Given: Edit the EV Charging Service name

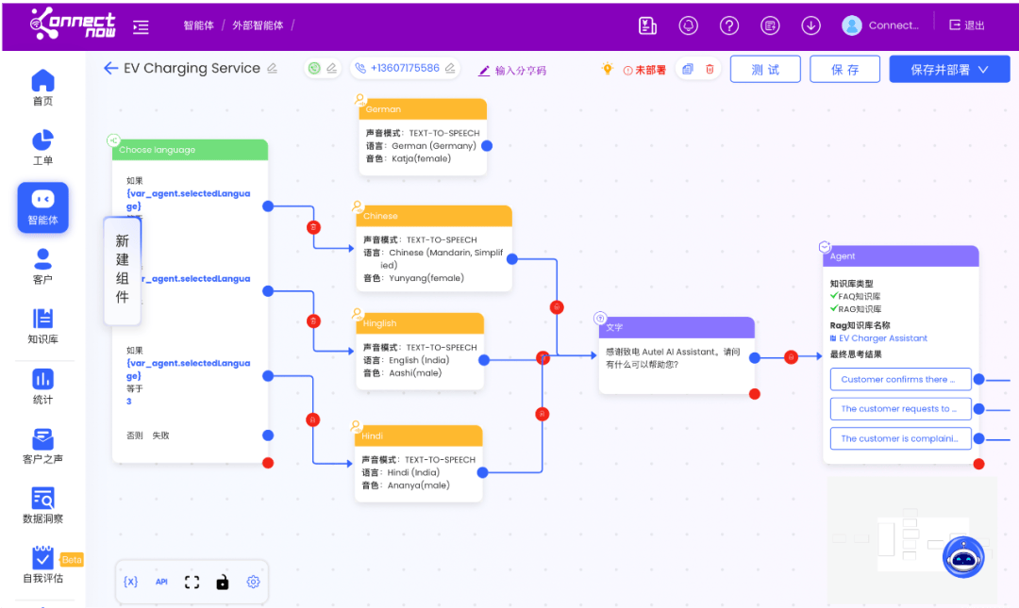Looking at the screenshot, I should tap(273, 68).
